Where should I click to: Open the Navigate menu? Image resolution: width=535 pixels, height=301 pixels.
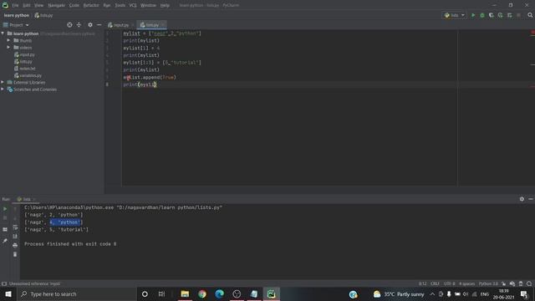56,5
